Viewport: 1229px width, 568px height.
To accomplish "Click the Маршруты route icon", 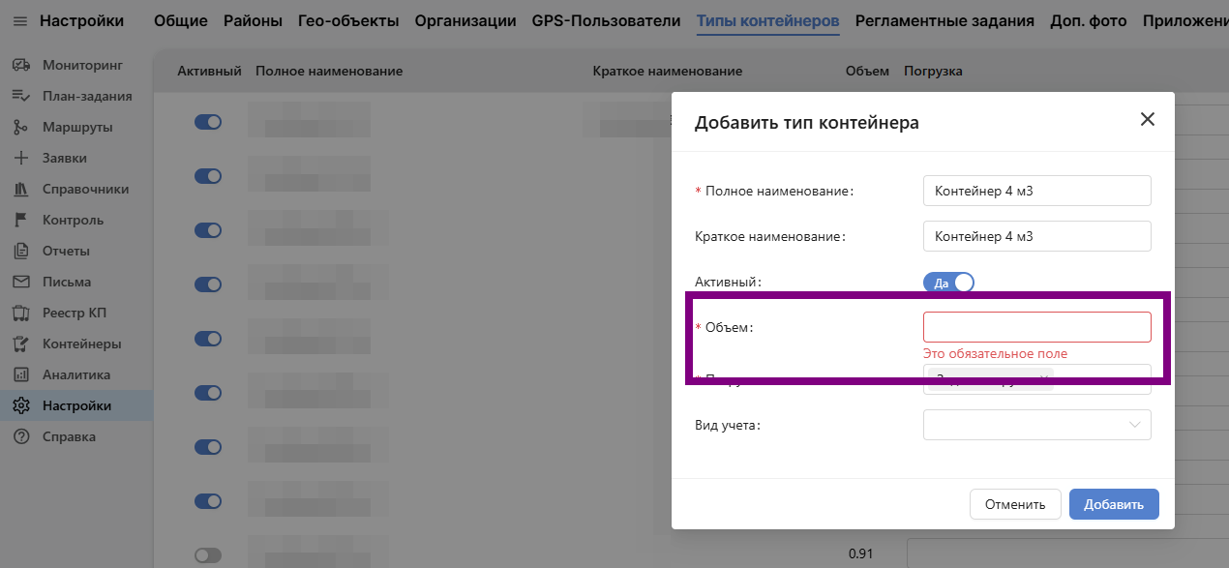I will pos(20,128).
